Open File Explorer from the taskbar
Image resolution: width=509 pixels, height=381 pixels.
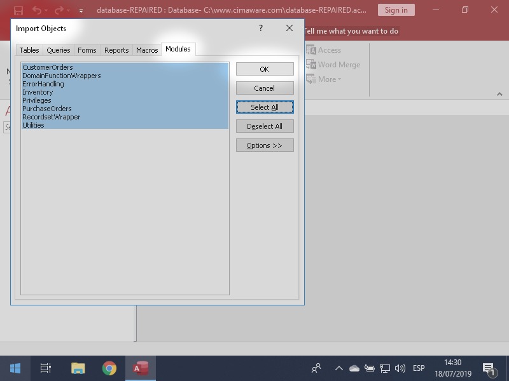coord(78,368)
